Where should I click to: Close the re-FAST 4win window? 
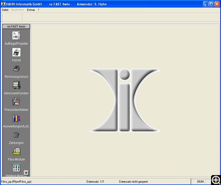pyautogui.click(x=217, y=4)
